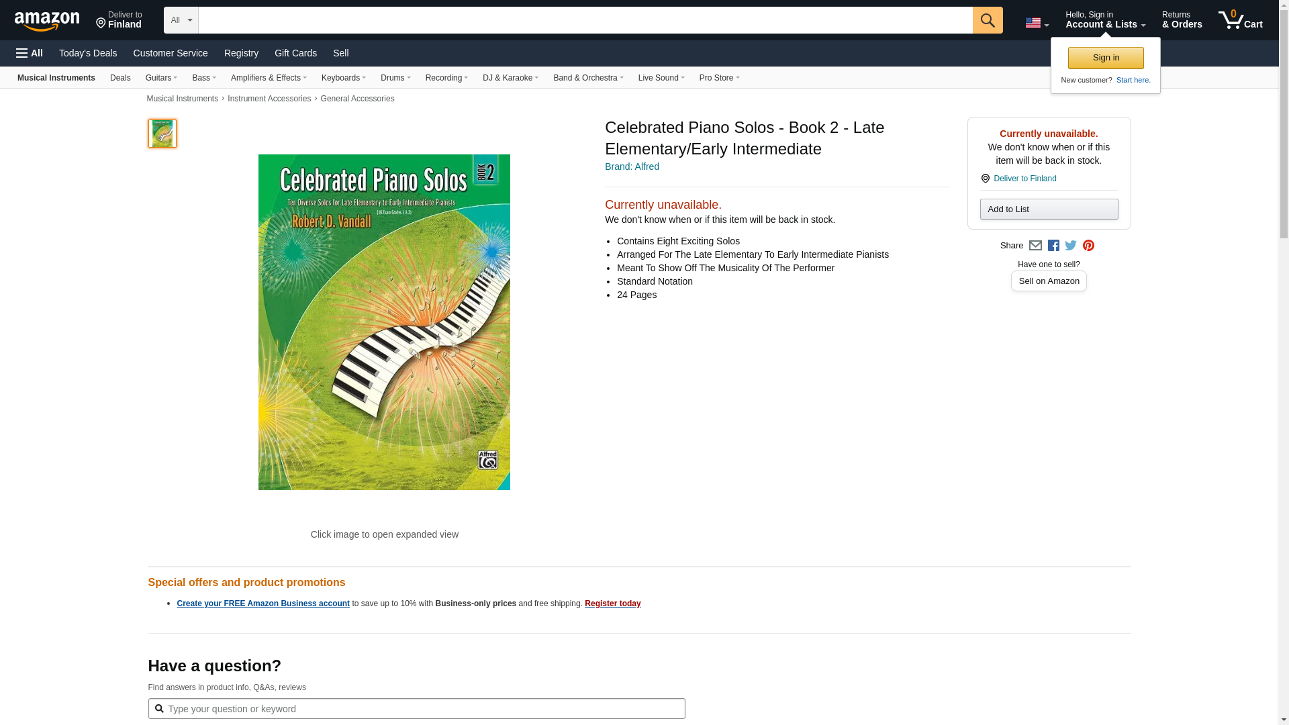This screenshot has width=1289, height=725.
Task: Open the shopping cart
Action: click(x=1241, y=20)
